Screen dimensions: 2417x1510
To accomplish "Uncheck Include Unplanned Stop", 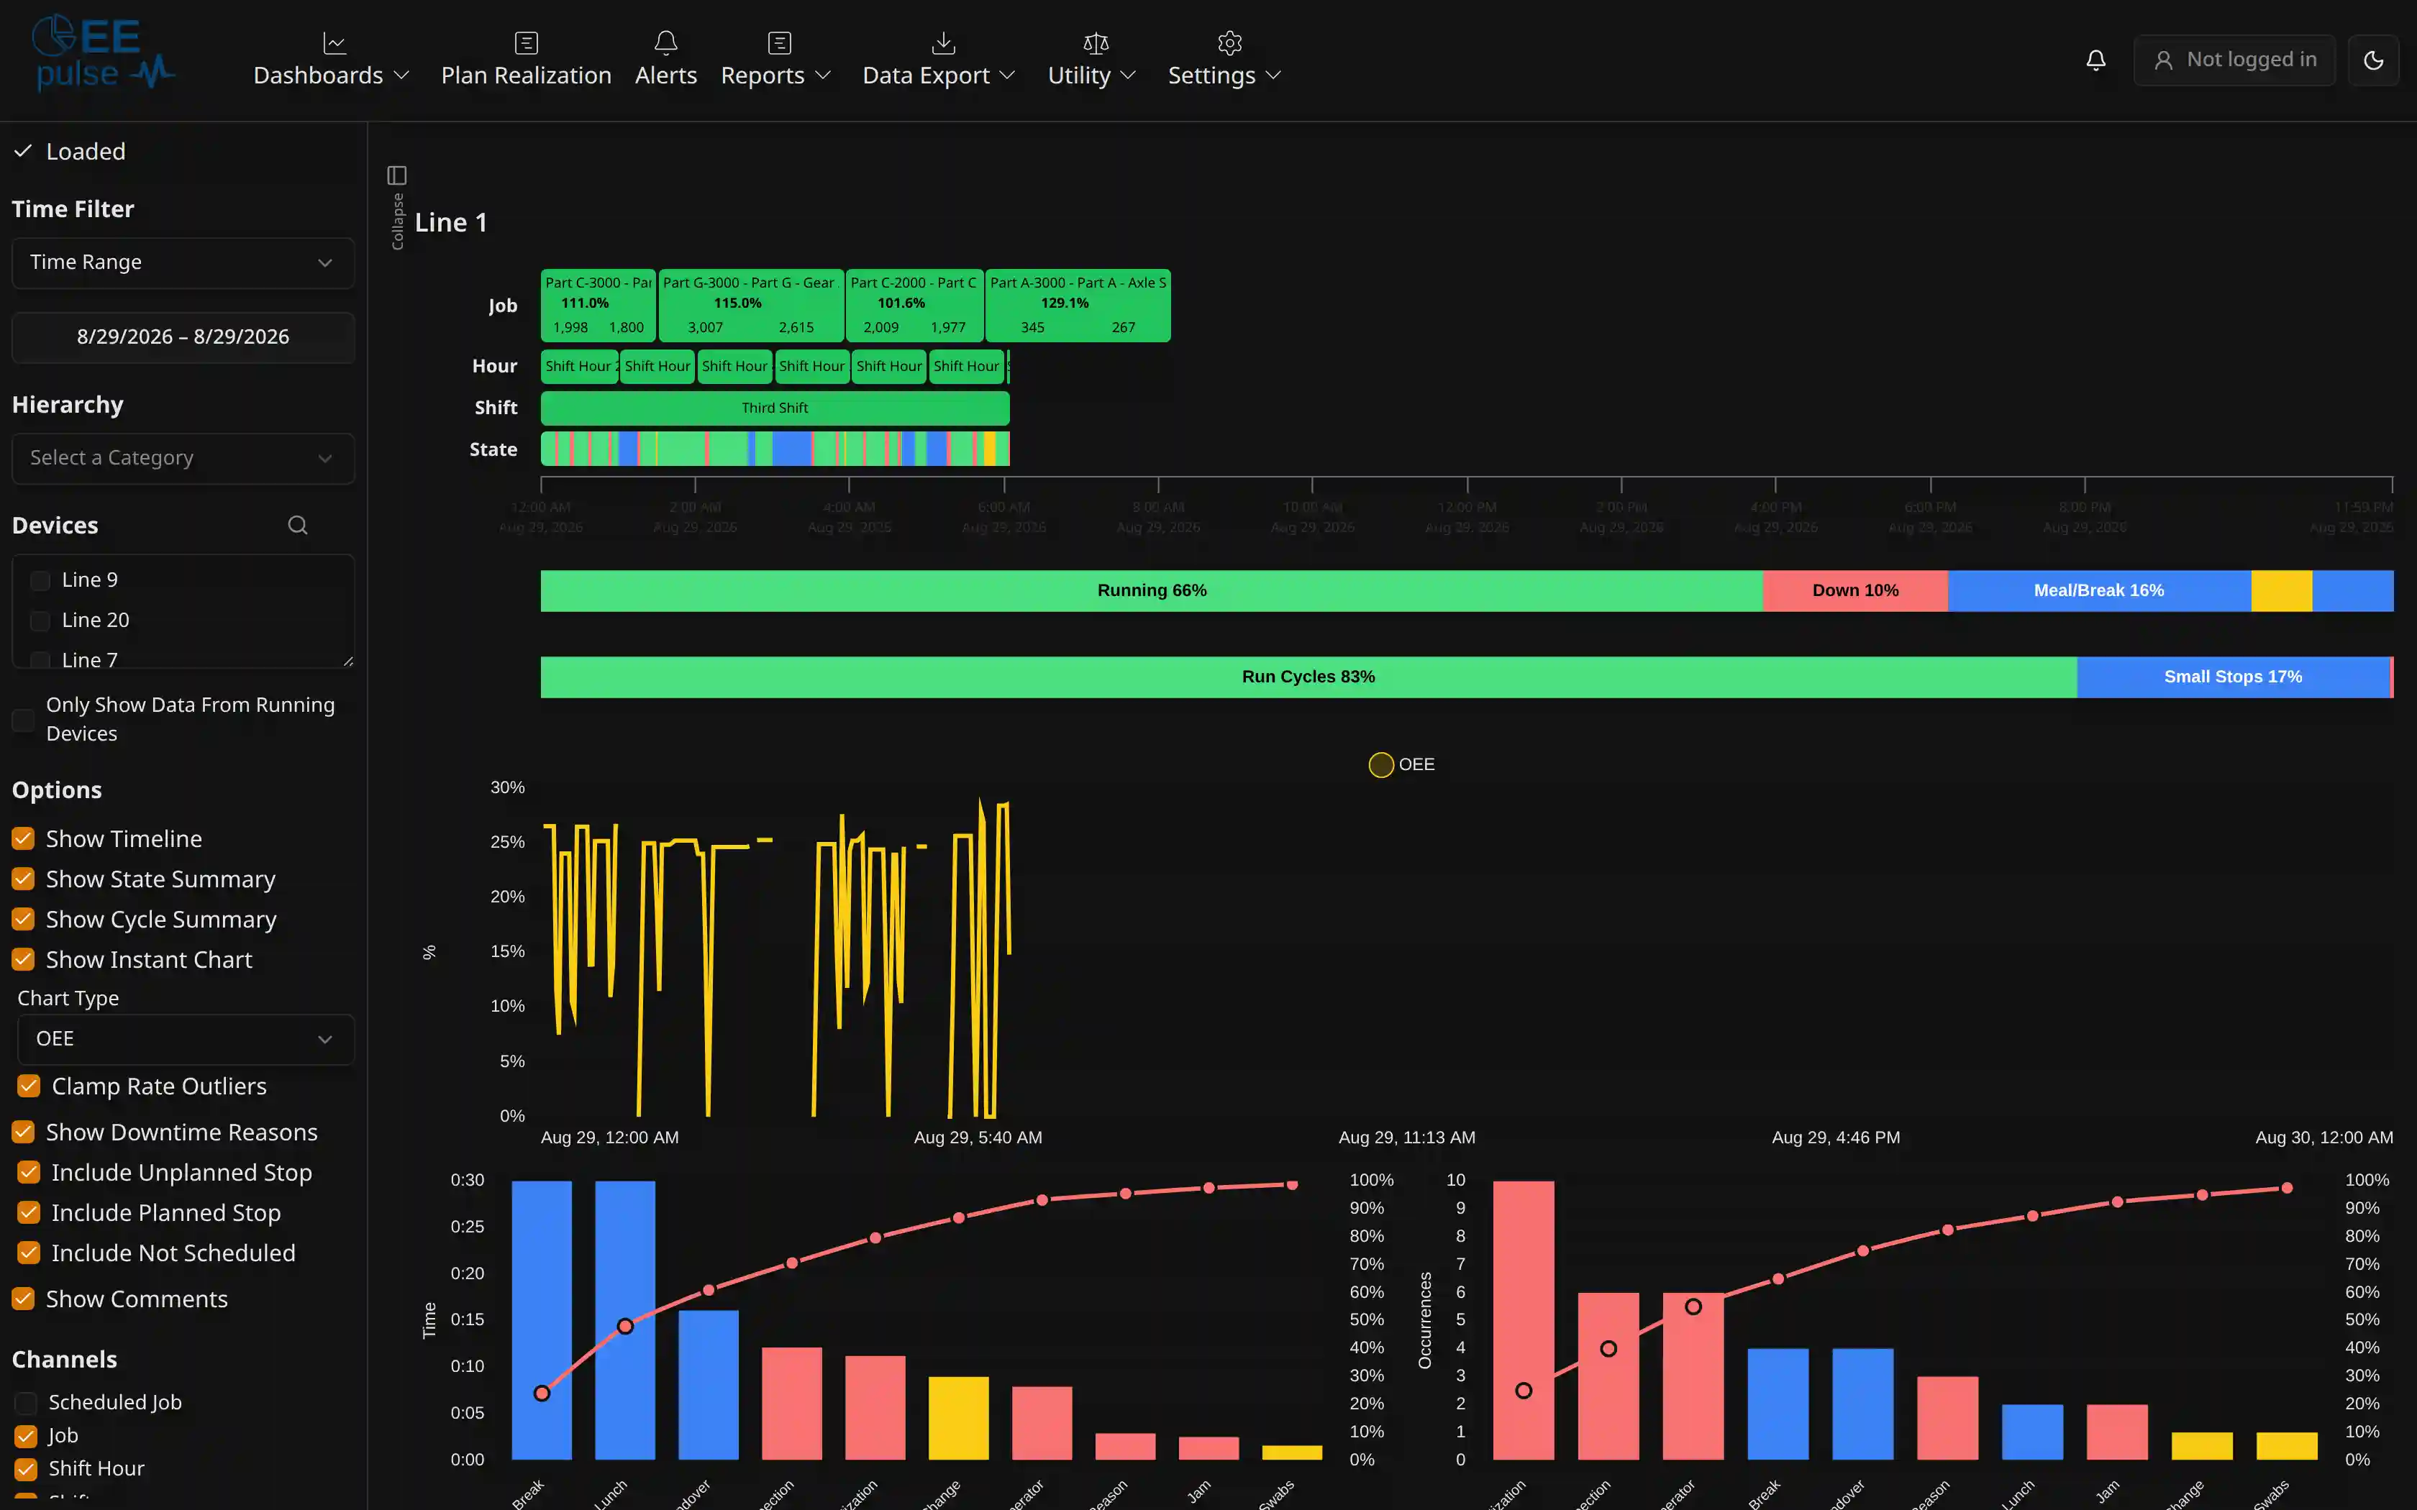I will [29, 1173].
